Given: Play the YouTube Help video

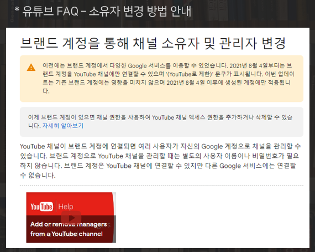Looking at the screenshot, I should [x=71, y=218].
